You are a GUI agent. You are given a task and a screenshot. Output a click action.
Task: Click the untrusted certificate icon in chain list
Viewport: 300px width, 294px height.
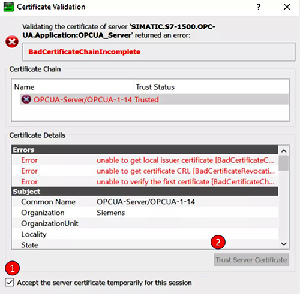(26, 99)
